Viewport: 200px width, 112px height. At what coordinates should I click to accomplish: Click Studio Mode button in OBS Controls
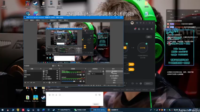coord(114,78)
